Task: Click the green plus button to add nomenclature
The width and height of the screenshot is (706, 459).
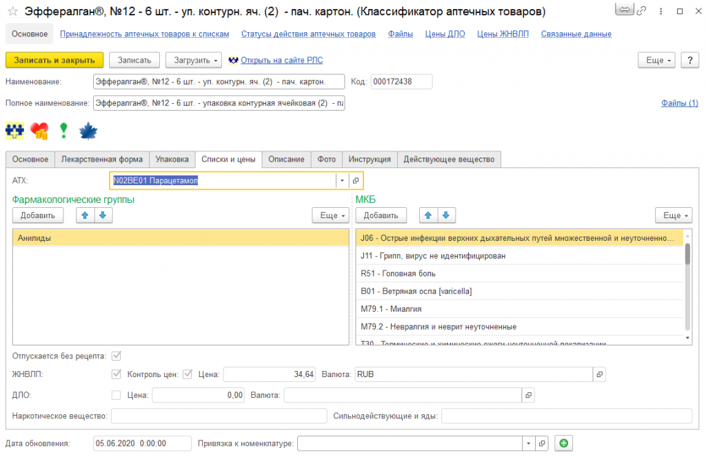Action: [x=564, y=443]
